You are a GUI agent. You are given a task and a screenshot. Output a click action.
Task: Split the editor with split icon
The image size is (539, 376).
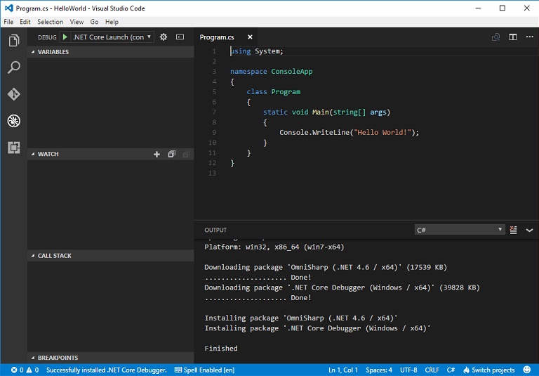(x=513, y=37)
